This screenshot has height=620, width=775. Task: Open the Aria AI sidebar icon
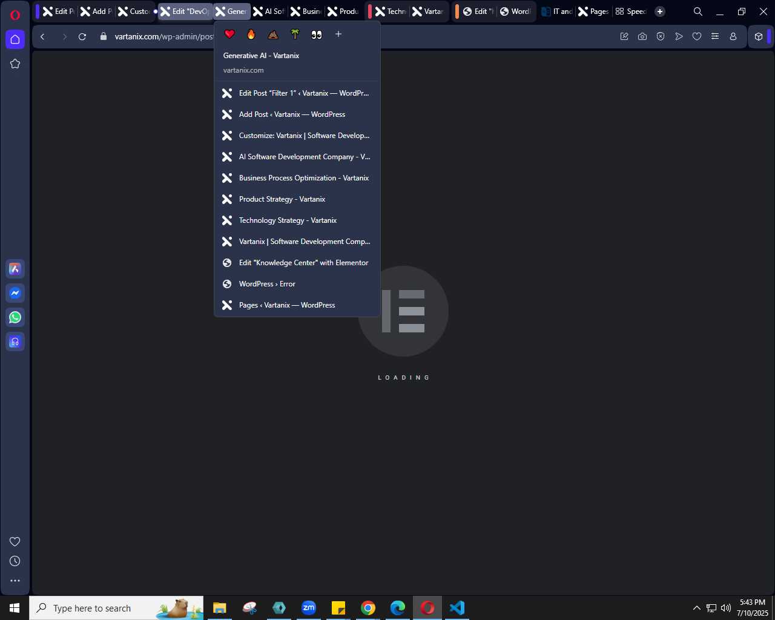click(15, 269)
